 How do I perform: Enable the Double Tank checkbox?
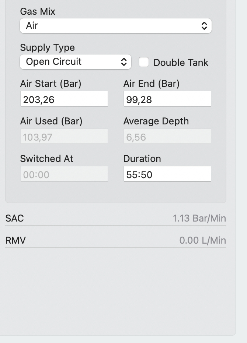coord(144,62)
